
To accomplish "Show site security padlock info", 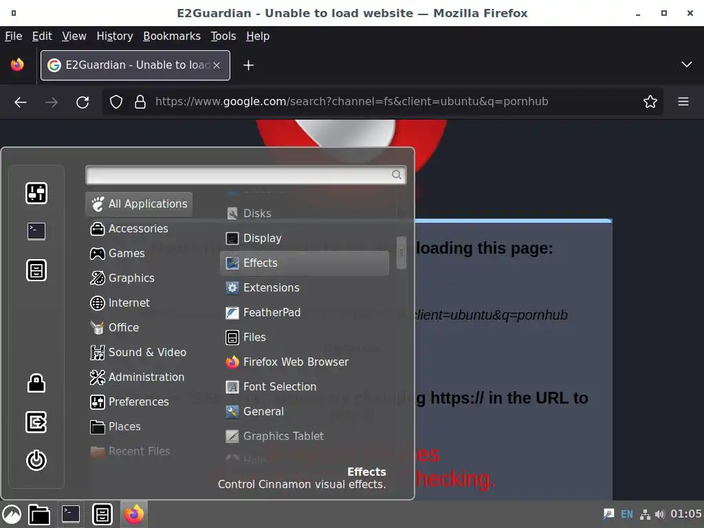I will [x=140, y=102].
